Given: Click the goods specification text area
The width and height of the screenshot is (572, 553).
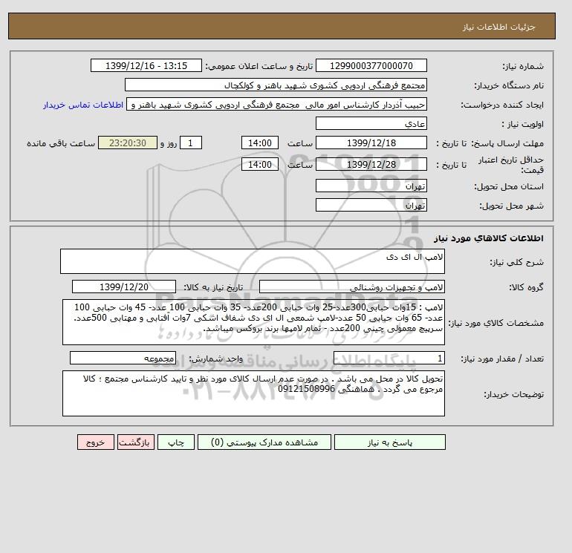Looking at the screenshot, I should pos(253,322).
